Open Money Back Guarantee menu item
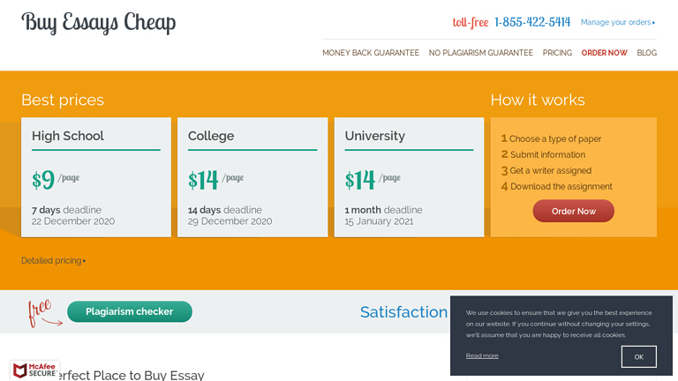 click(x=371, y=53)
